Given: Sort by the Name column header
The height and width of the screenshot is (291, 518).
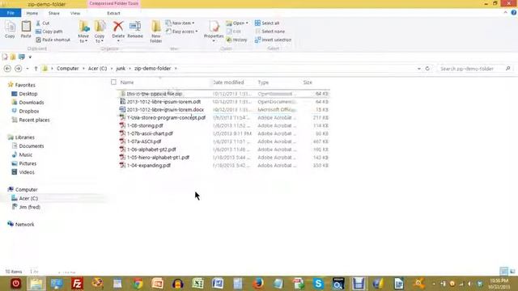Looking at the screenshot, I should pyautogui.click(x=127, y=82).
